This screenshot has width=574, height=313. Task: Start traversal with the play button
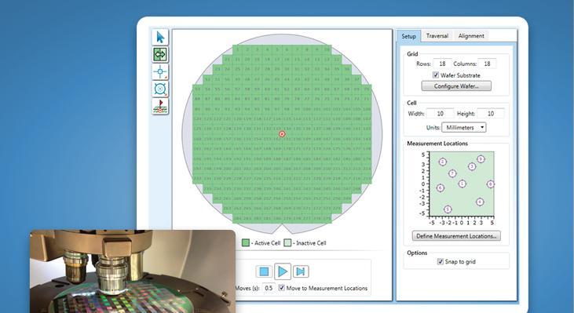(x=283, y=271)
